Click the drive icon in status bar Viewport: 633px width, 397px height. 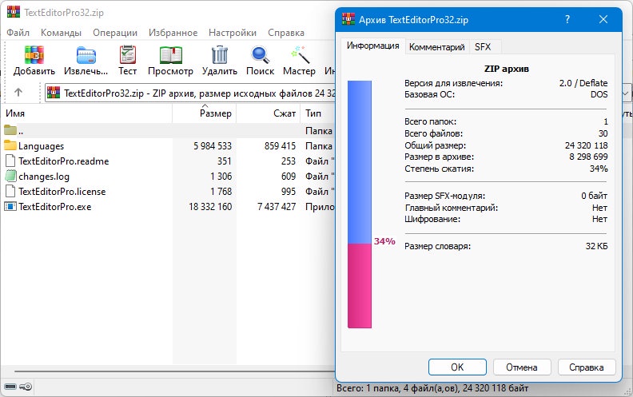(x=10, y=387)
